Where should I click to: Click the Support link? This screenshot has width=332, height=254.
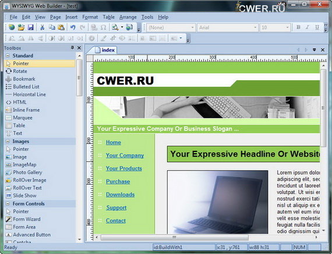click(x=116, y=207)
